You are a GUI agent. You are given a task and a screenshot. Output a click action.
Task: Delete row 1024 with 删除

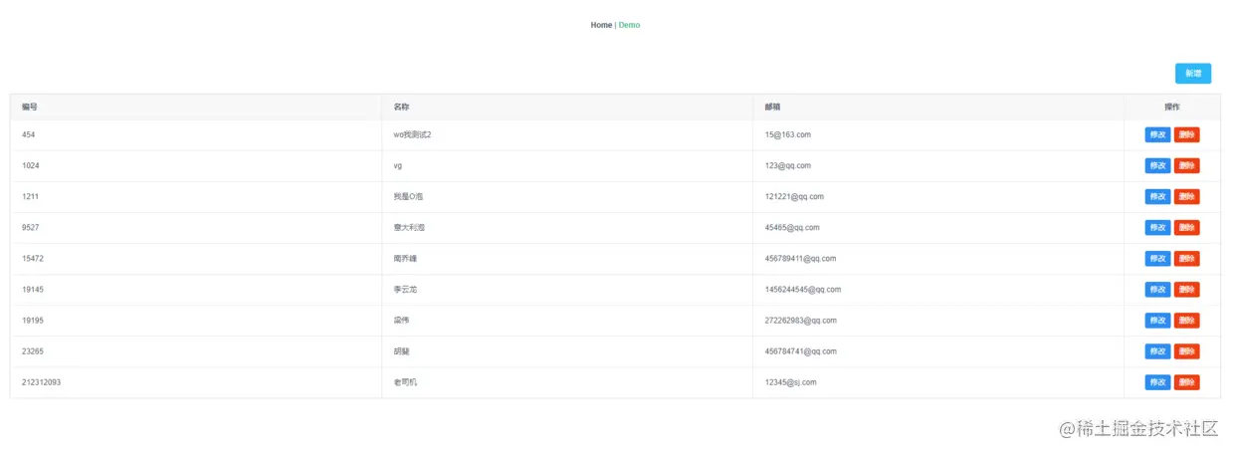click(1186, 165)
